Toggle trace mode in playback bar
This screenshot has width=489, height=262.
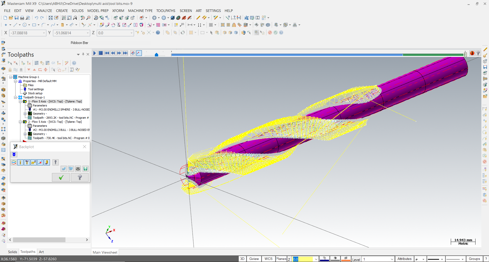tap(133, 53)
